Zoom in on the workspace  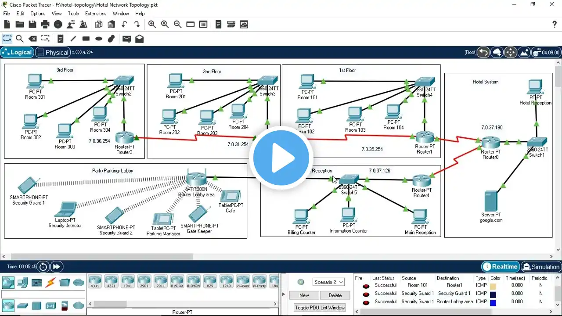[x=152, y=25]
